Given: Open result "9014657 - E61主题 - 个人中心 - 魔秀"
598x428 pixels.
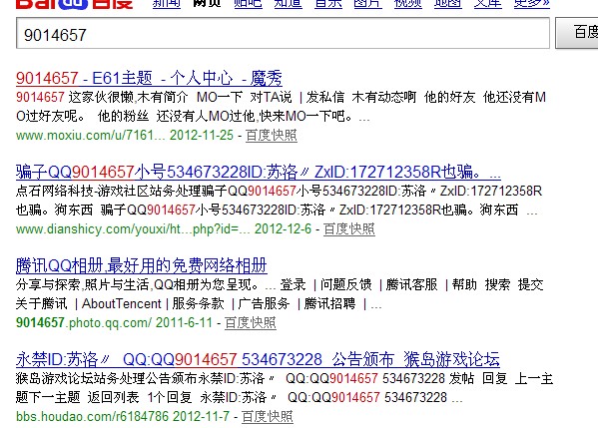Looking at the screenshot, I should [149, 78].
